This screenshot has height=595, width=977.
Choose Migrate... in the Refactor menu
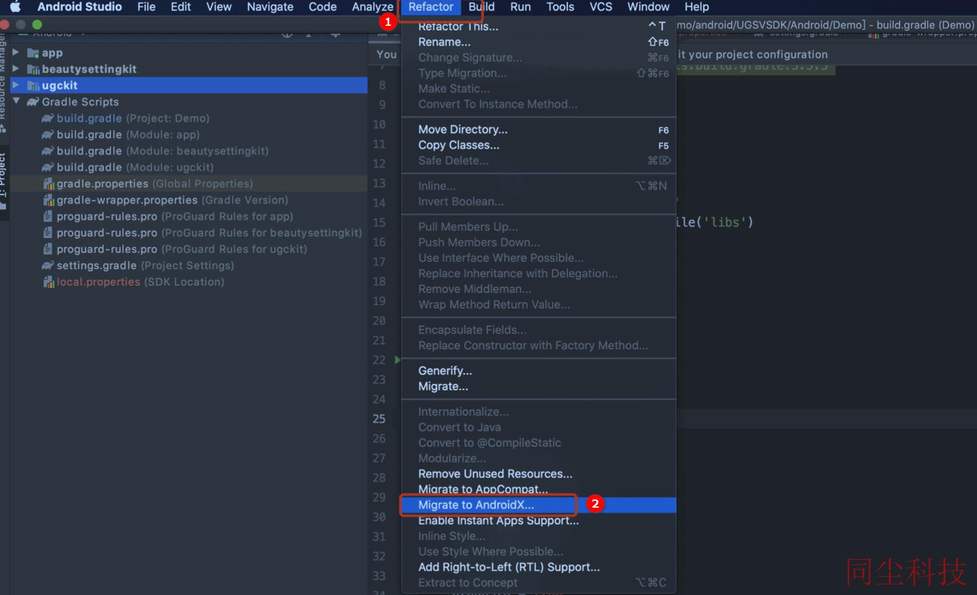tap(538, 387)
